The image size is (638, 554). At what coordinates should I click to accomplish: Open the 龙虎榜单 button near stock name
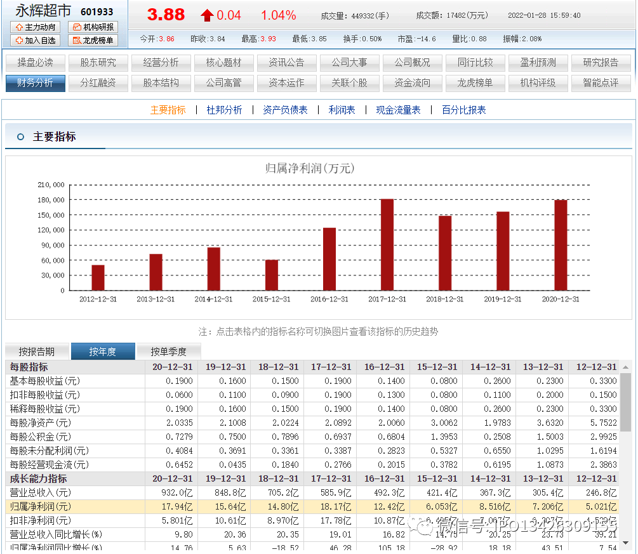[x=93, y=40]
